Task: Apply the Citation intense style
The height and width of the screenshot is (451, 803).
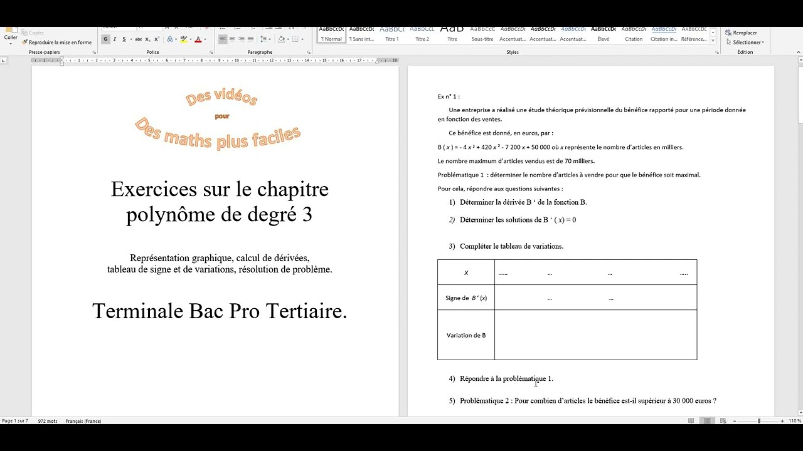Action: [664, 34]
